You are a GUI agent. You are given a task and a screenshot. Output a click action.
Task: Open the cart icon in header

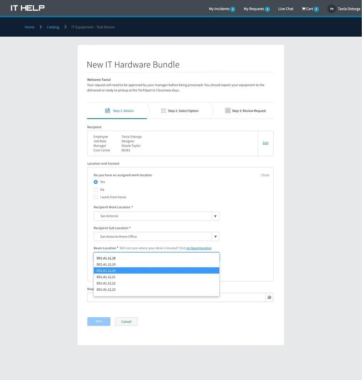(304, 9)
